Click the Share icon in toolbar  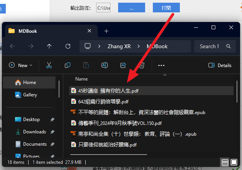tap(123, 66)
